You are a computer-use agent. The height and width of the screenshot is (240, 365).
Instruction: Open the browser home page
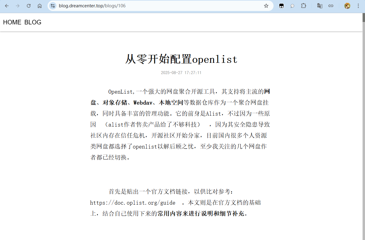click(40, 6)
